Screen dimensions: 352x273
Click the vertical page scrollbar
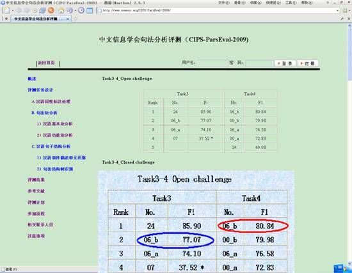349,144
